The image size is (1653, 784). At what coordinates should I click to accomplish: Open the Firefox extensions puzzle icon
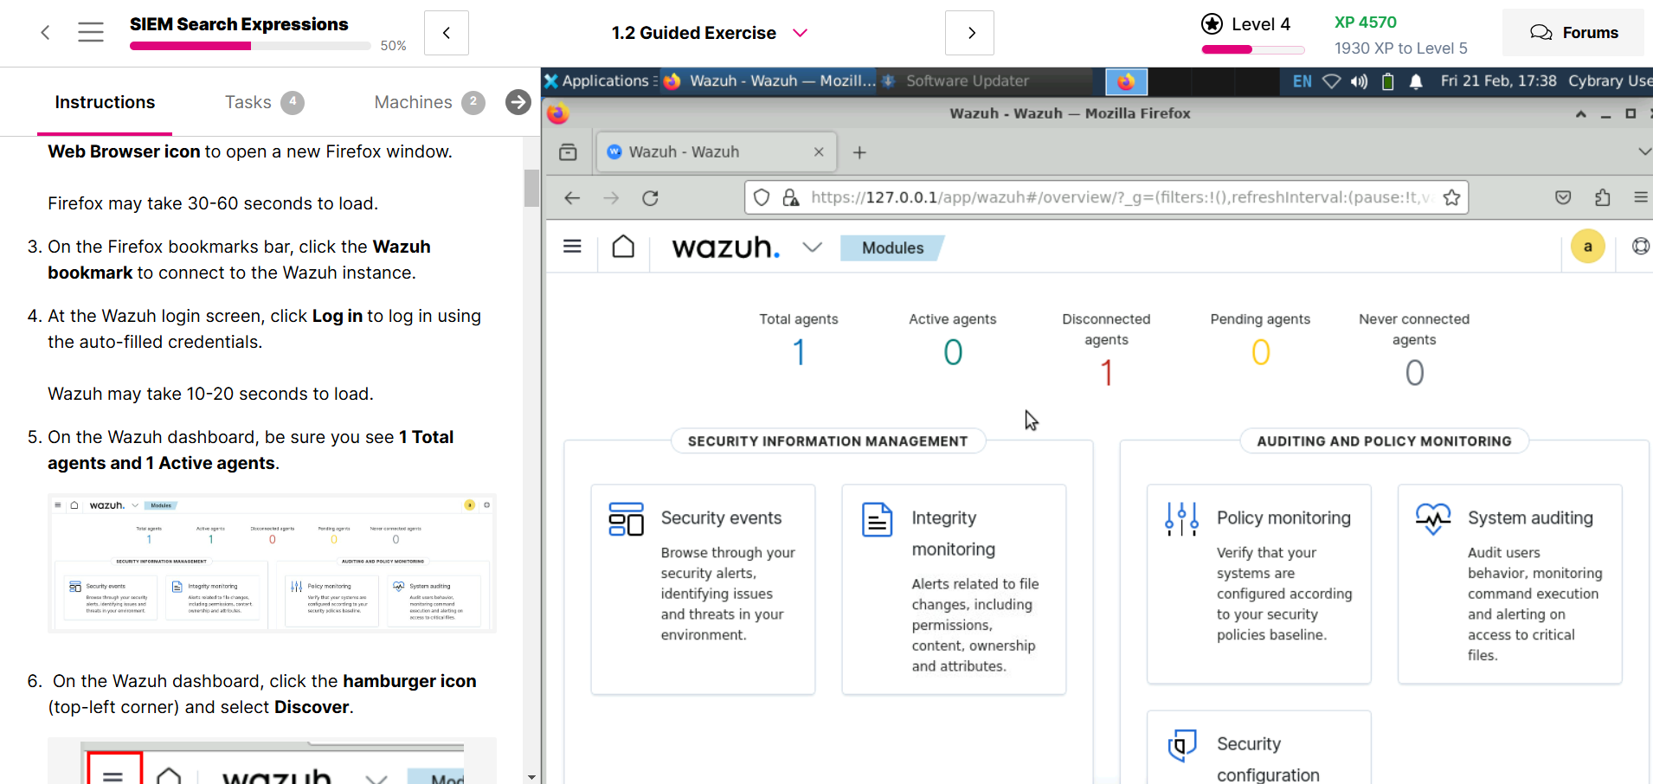tap(1602, 198)
